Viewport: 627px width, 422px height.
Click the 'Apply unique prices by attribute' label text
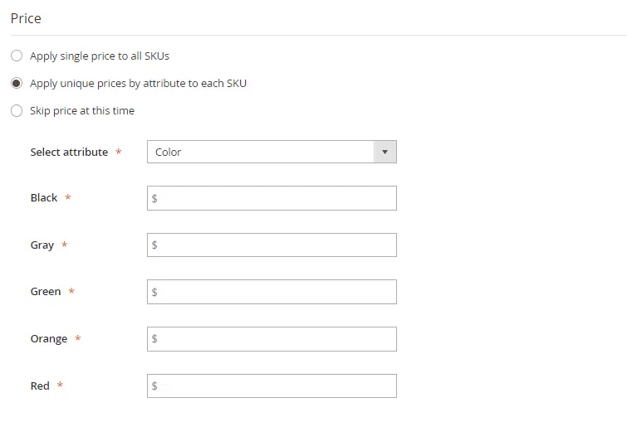[x=138, y=84]
